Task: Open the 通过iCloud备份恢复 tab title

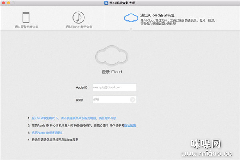Action: tap(158, 15)
